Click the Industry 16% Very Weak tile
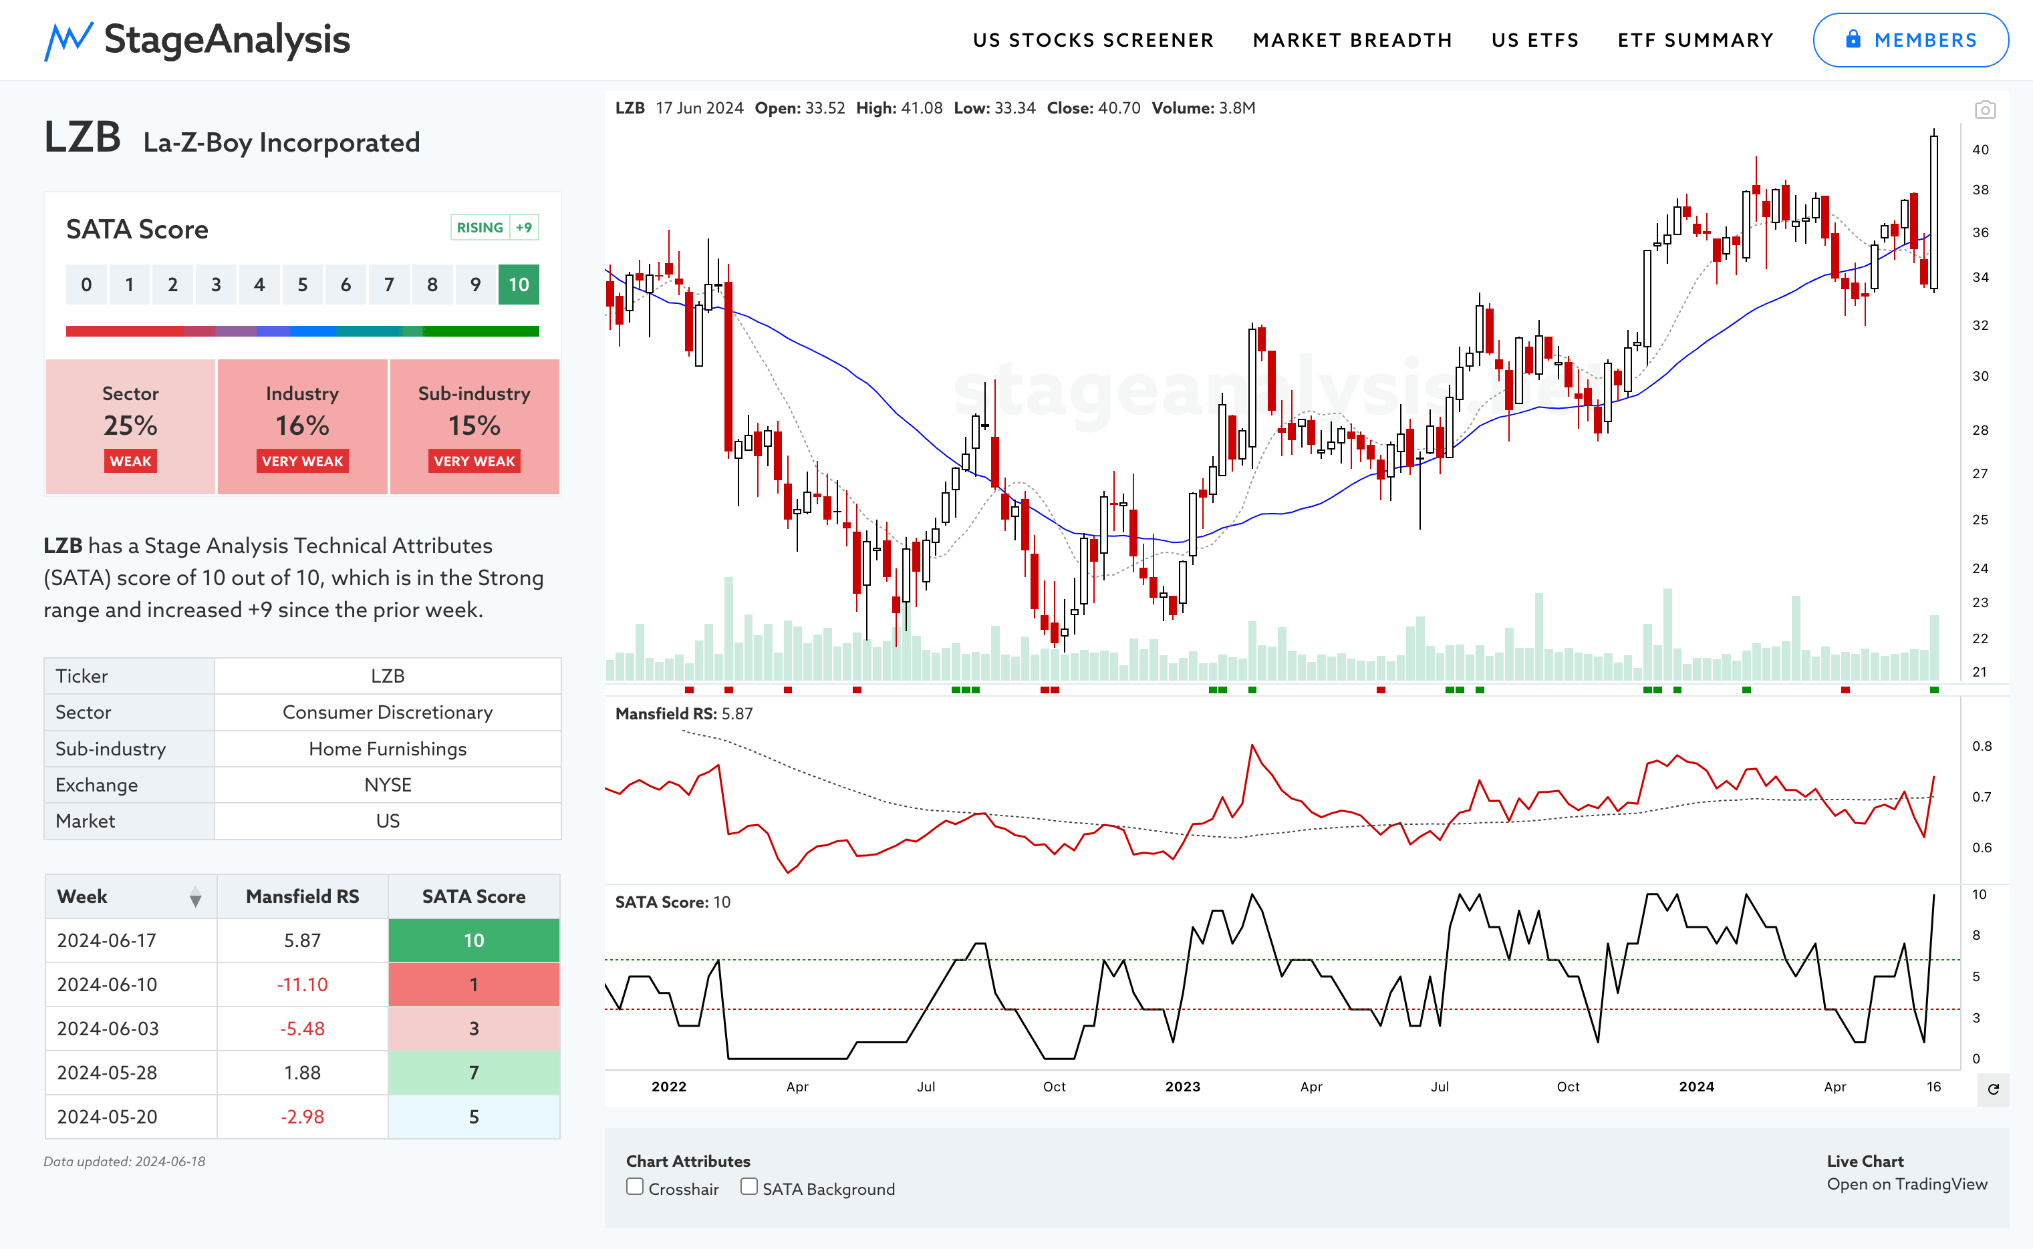This screenshot has height=1249, width=2033. pos(303,427)
